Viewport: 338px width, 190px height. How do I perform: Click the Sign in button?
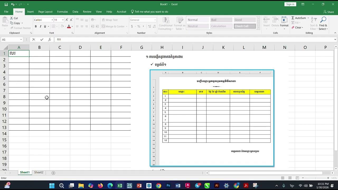pos(290,4)
